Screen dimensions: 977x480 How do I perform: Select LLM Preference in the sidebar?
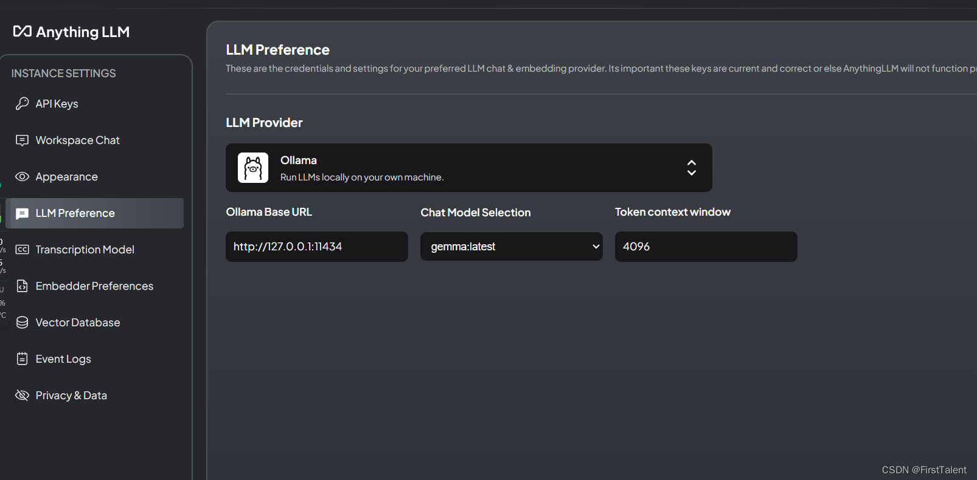[x=94, y=213]
